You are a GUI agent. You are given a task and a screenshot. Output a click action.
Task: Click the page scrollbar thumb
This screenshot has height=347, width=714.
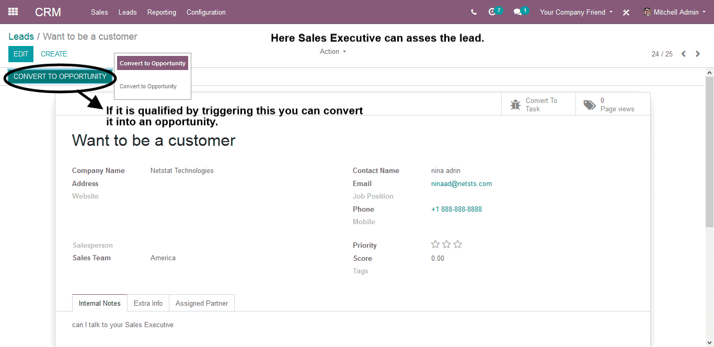pos(709,152)
